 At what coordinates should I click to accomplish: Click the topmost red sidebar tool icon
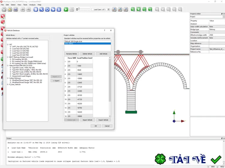[3, 16]
